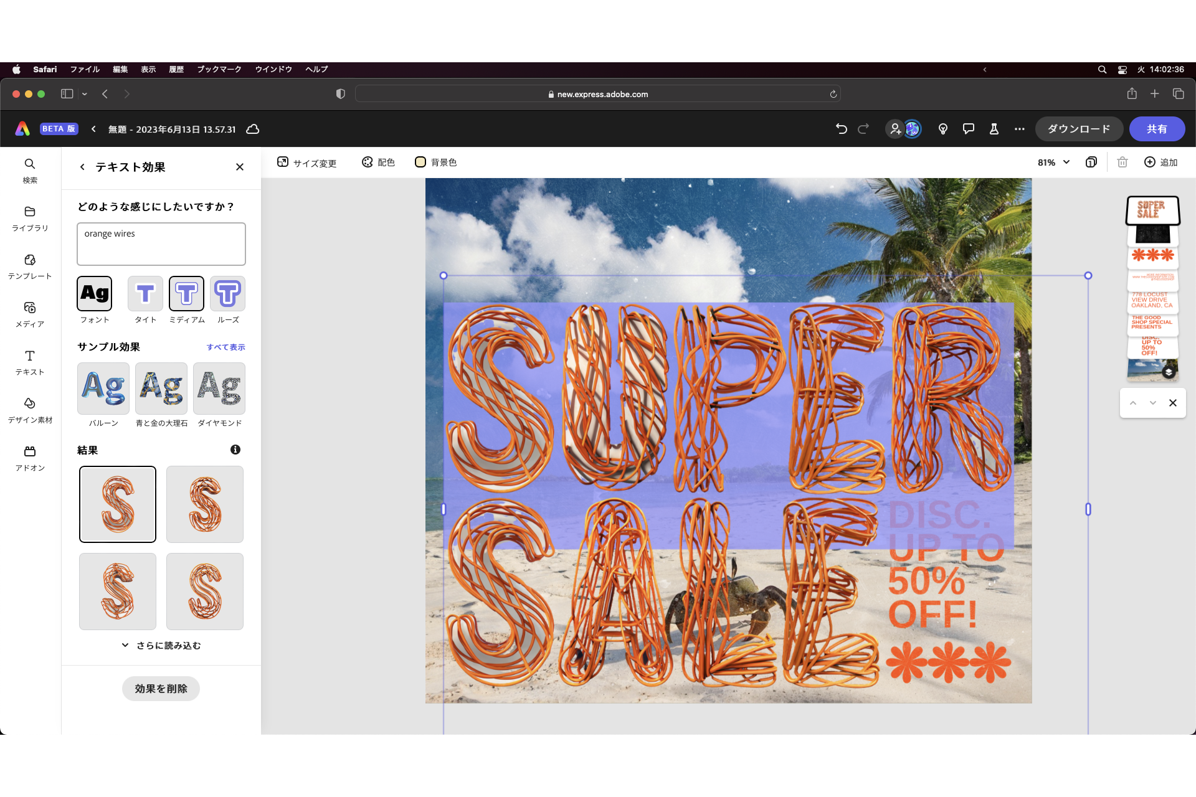This screenshot has height=797, width=1196.
Task: Select the テンプレート sidebar icon
Action: coord(29,266)
